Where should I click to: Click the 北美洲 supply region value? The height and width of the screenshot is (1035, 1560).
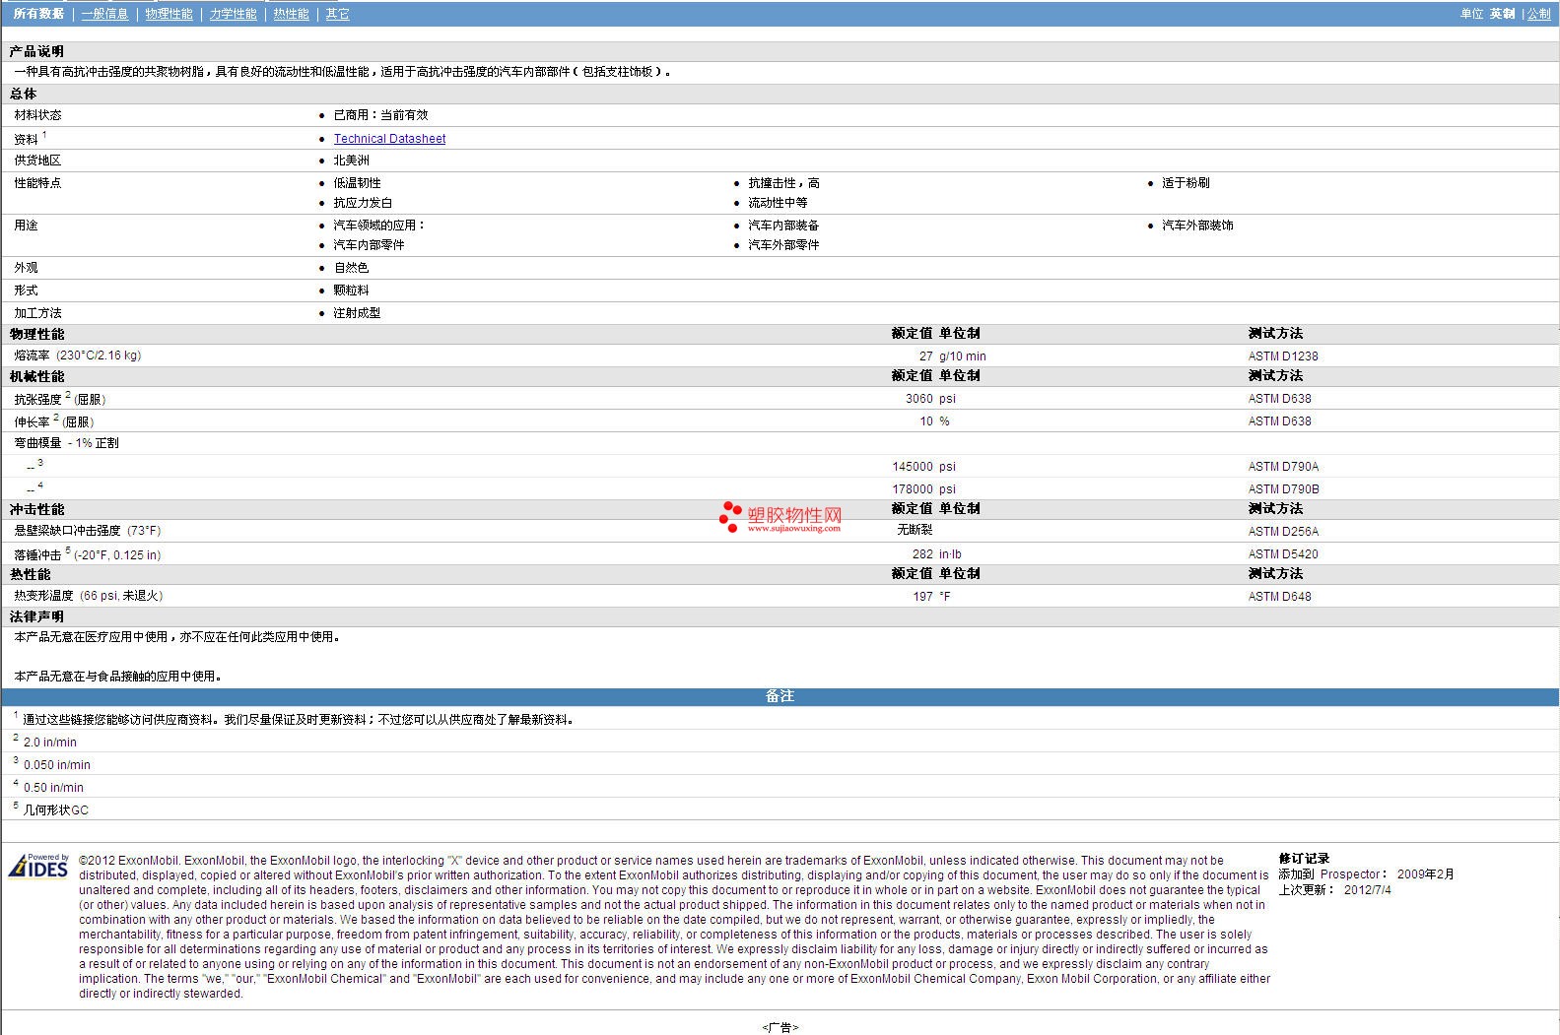(x=351, y=161)
